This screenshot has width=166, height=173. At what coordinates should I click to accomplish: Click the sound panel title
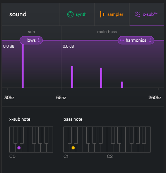tap(18, 14)
